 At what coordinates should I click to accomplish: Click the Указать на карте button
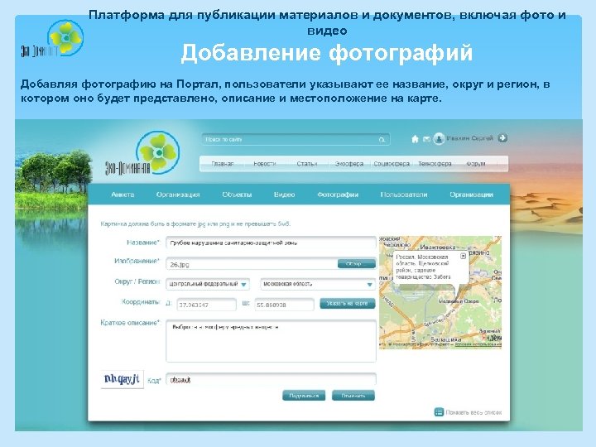pyautogui.click(x=348, y=303)
